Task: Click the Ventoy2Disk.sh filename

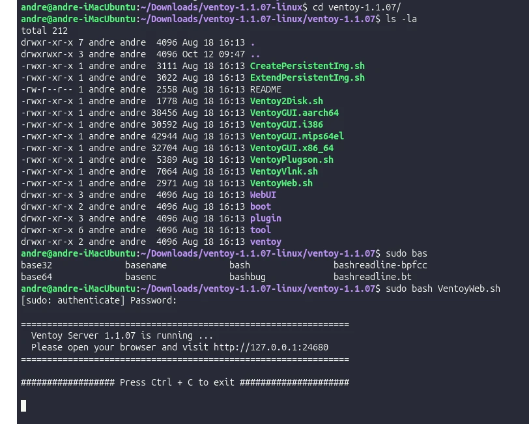Action: click(x=287, y=101)
